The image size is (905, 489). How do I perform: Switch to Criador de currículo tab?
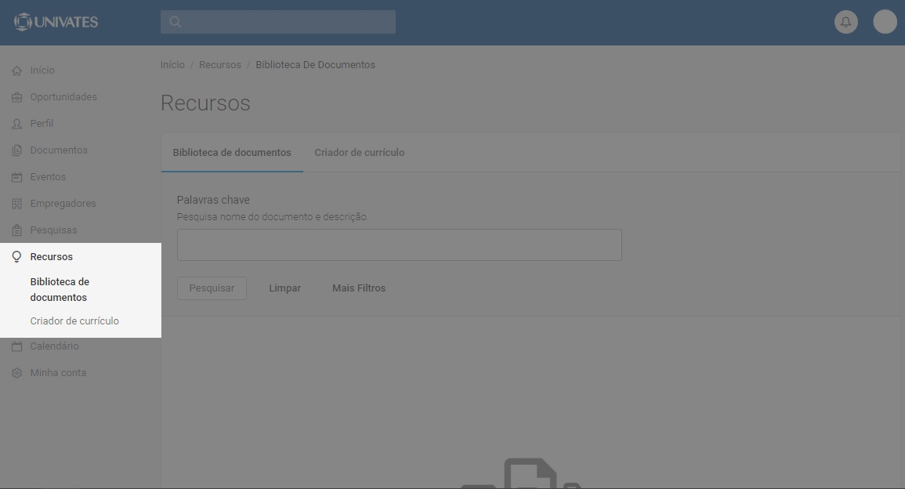[359, 153]
